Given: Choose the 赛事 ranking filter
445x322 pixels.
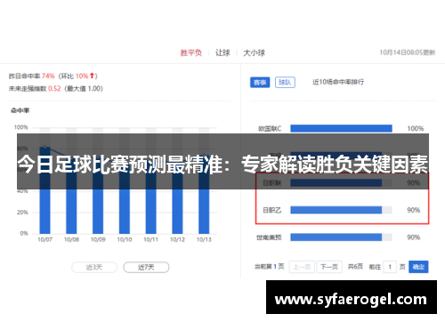Looking at the screenshot, I should click(x=260, y=82).
